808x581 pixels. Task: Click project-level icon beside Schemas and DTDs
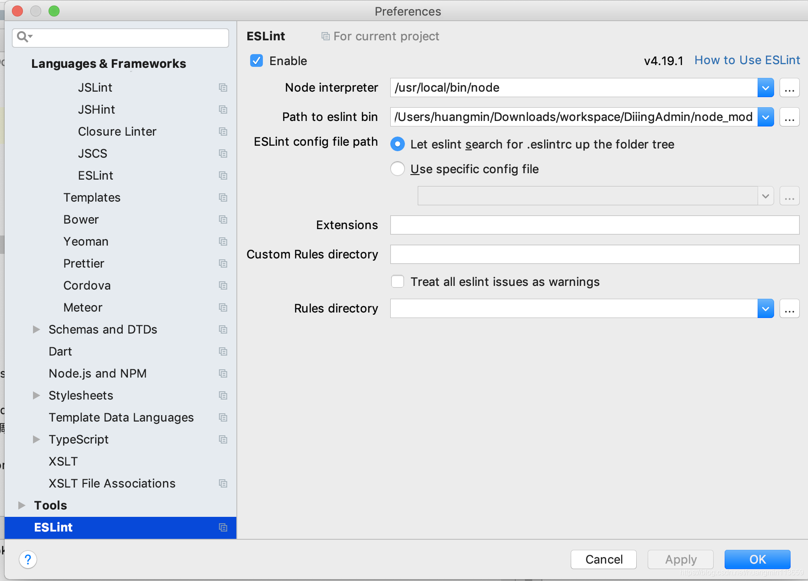point(223,329)
